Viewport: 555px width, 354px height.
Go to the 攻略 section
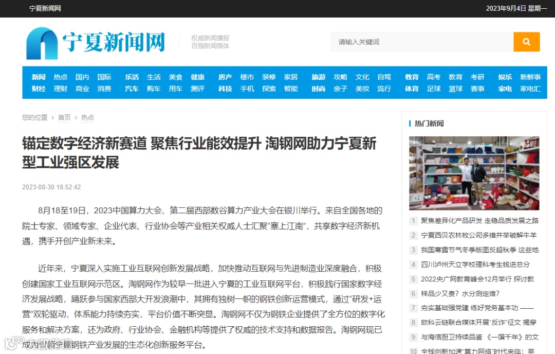(341, 77)
